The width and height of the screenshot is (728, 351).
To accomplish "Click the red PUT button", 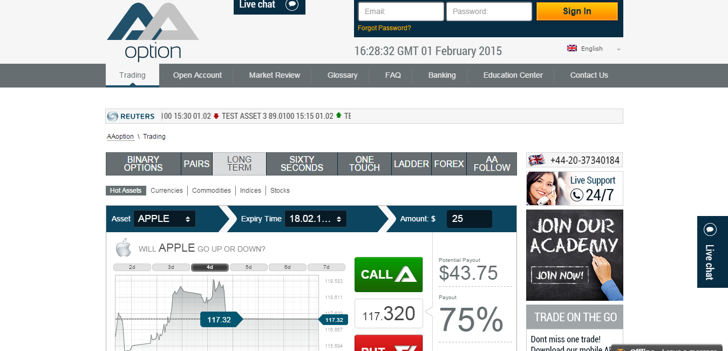I will (389, 343).
